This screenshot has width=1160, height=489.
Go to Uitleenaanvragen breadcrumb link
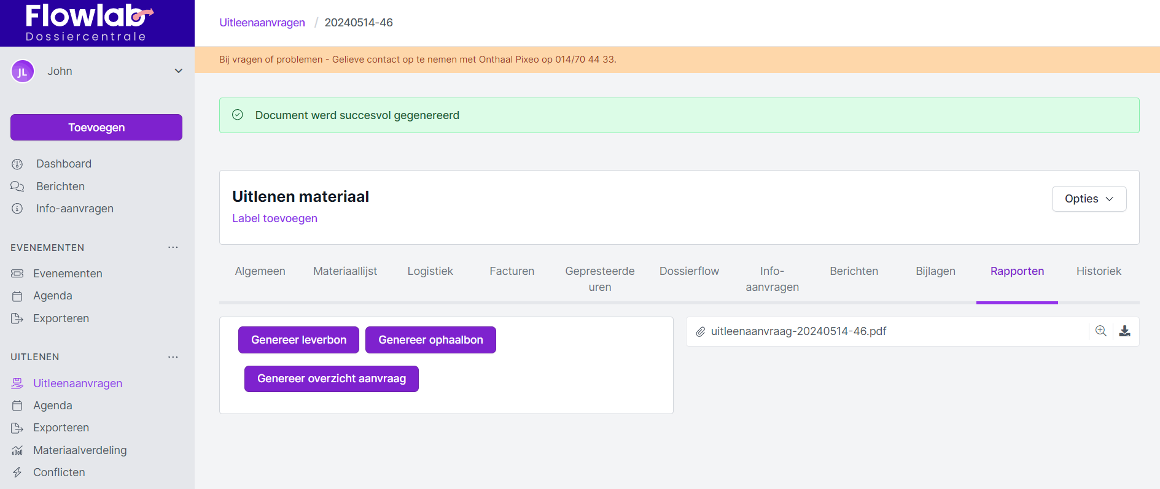tap(262, 23)
